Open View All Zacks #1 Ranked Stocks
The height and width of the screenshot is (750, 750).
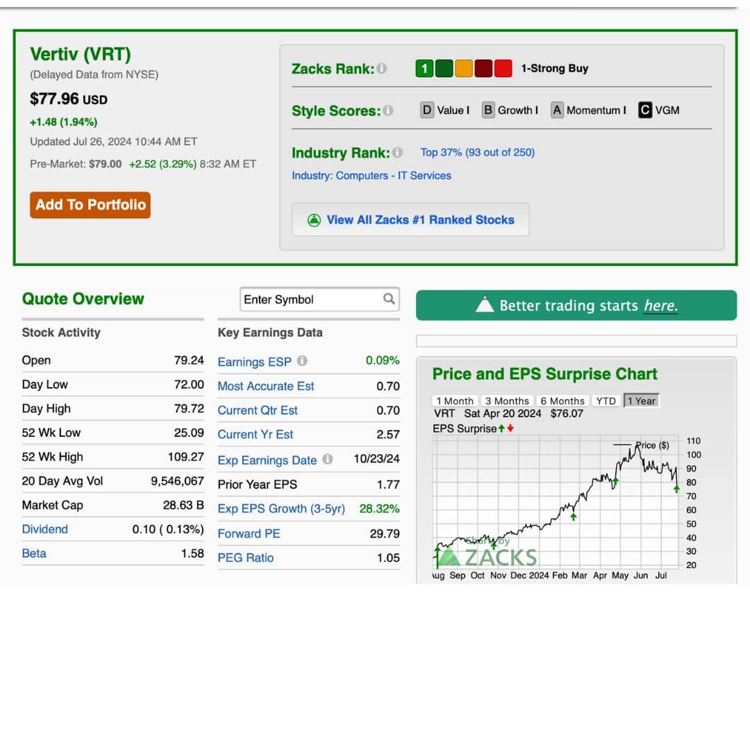(x=410, y=220)
